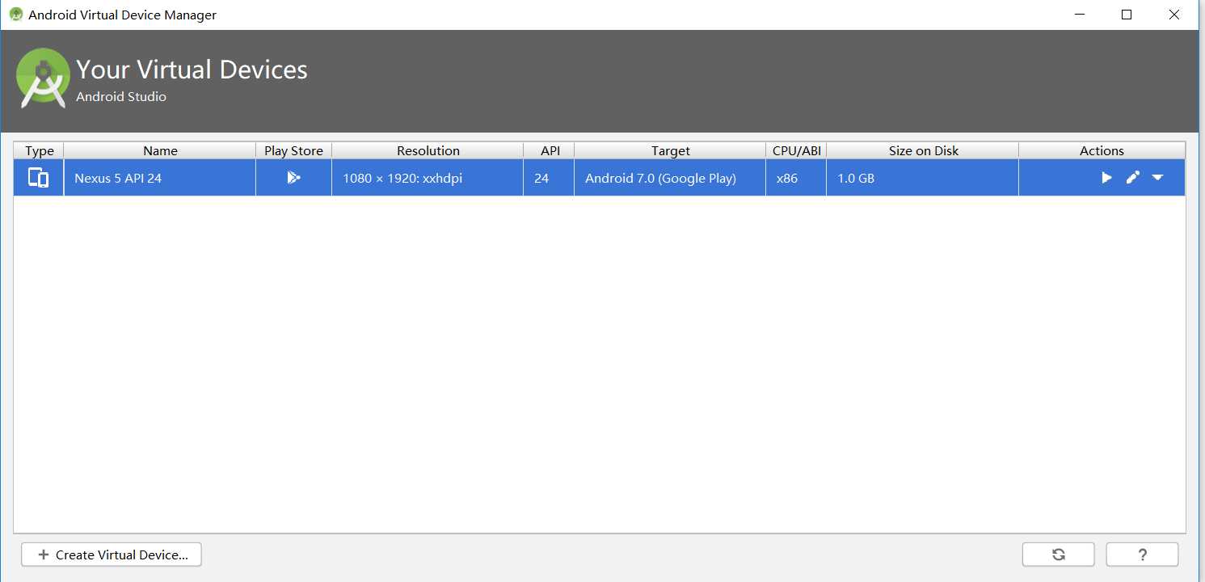
Task: Click the '1.0 GB' size on disk cell
Action: [x=922, y=178]
